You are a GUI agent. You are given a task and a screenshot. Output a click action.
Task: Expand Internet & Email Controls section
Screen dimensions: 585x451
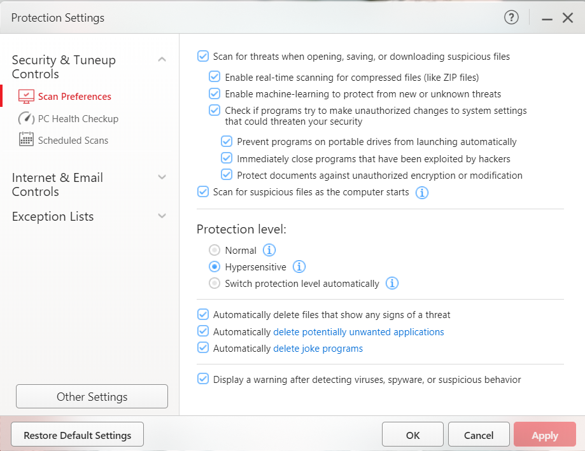162,177
